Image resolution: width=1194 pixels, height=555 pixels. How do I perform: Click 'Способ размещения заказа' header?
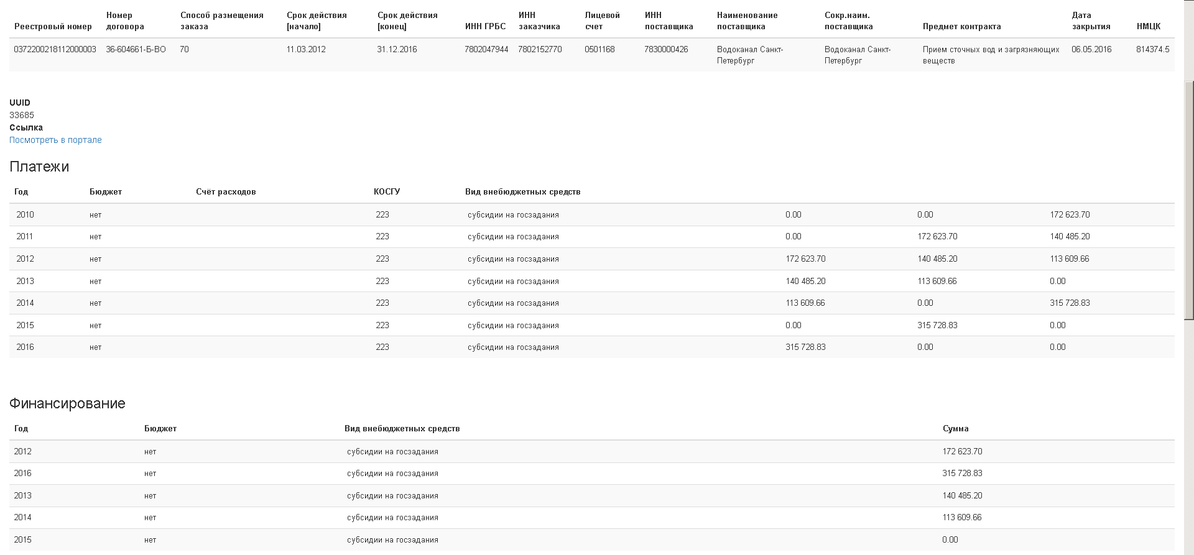tap(222, 21)
